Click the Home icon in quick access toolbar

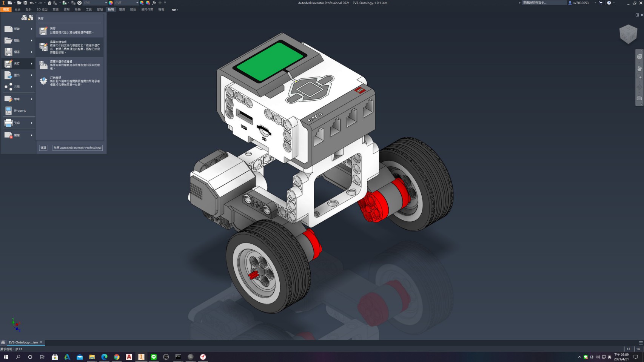(49, 3)
